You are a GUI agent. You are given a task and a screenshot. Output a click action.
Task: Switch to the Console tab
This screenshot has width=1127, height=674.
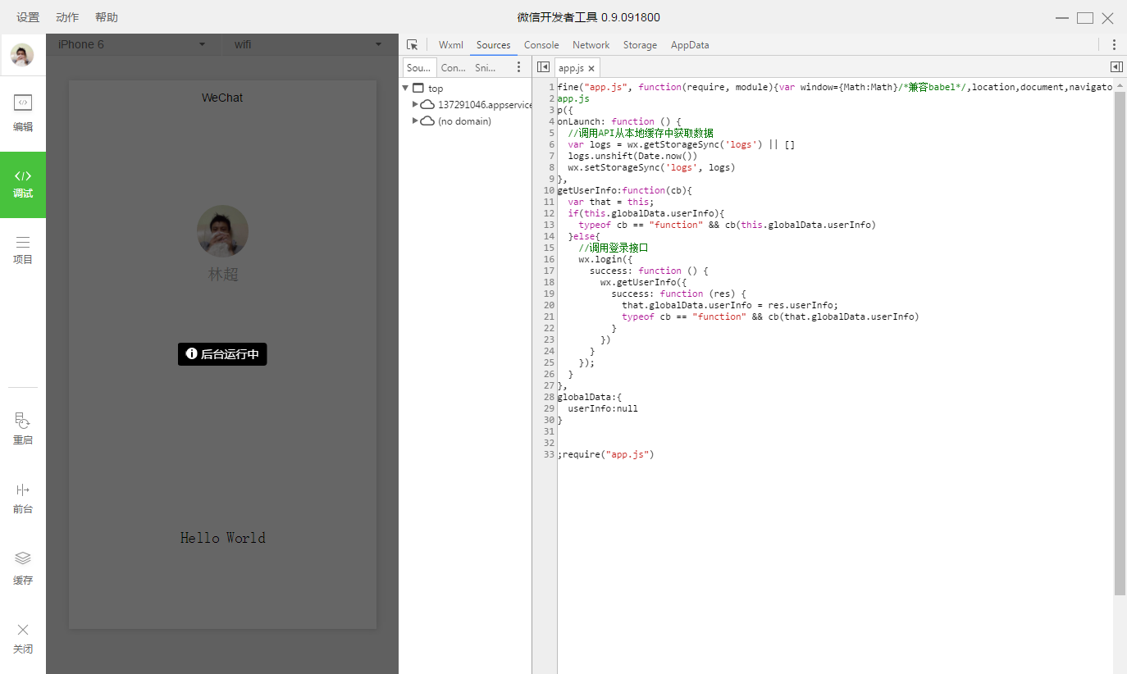click(541, 45)
